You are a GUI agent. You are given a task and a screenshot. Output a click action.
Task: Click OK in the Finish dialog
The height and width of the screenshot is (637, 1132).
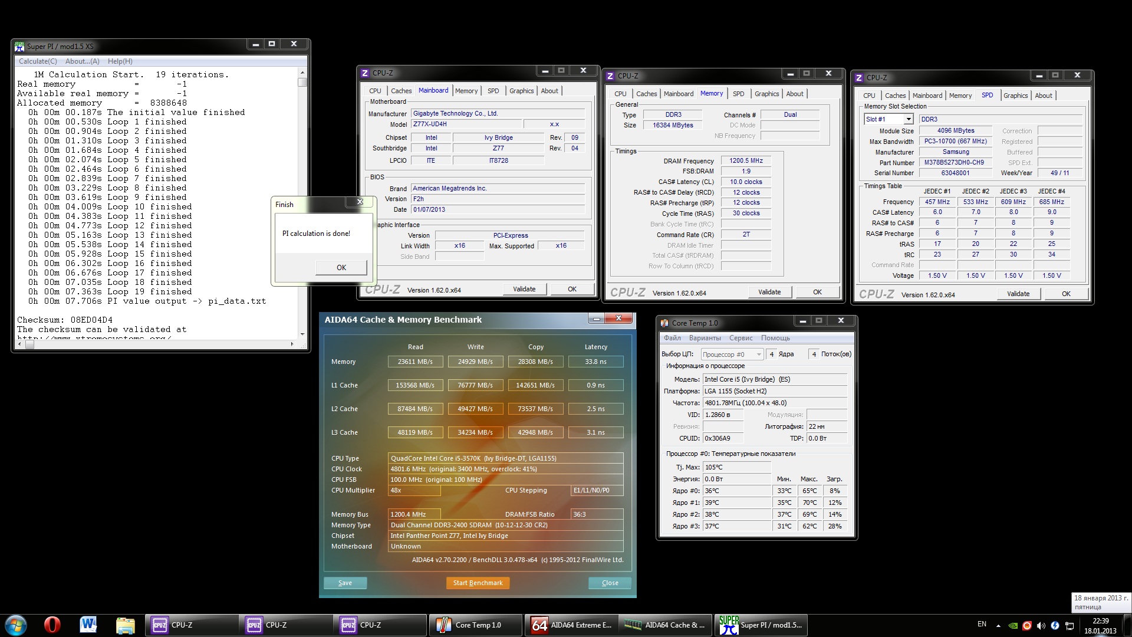(341, 268)
